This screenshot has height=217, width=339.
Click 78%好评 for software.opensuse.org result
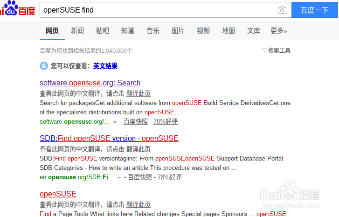point(166,122)
